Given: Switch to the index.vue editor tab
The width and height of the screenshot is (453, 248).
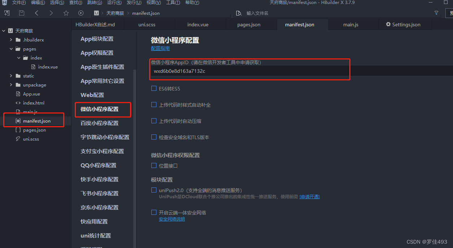Looking at the screenshot, I should (198, 25).
